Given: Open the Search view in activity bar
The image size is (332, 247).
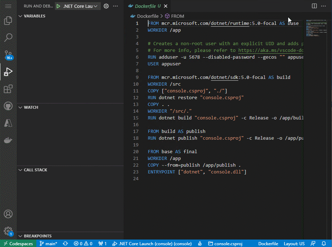Looking at the screenshot, I should coord(8,38).
